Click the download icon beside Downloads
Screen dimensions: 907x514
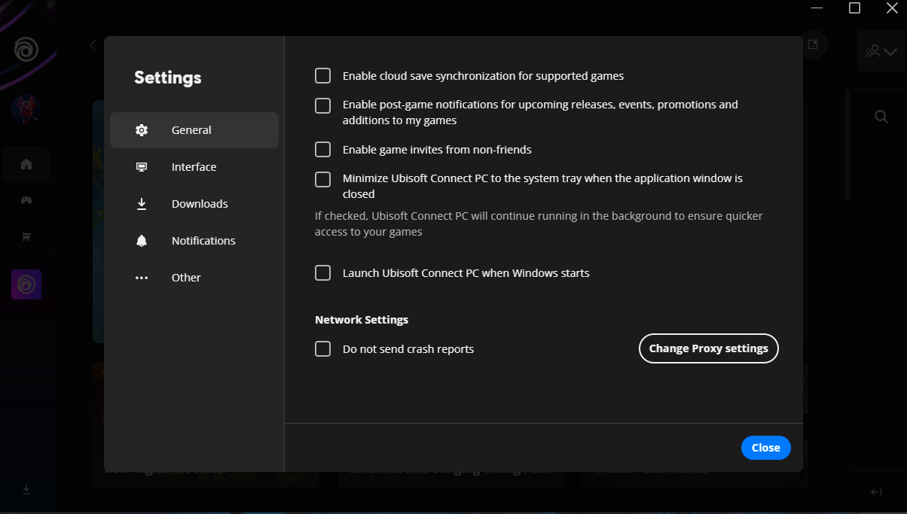(142, 204)
